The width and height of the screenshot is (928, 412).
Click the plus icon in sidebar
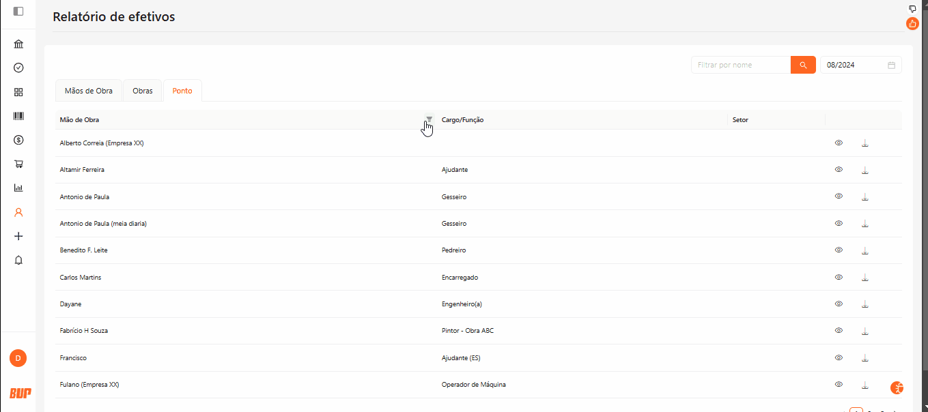pyautogui.click(x=18, y=236)
